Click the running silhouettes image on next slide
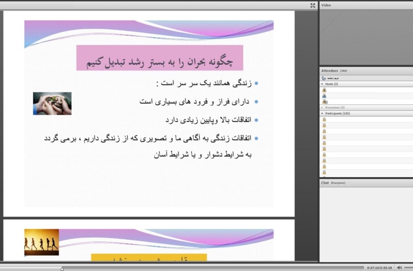Viewport: 413px width, 271px height. click(42, 242)
